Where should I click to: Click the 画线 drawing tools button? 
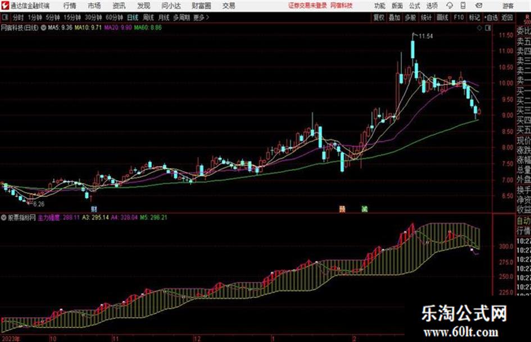tap(442, 17)
